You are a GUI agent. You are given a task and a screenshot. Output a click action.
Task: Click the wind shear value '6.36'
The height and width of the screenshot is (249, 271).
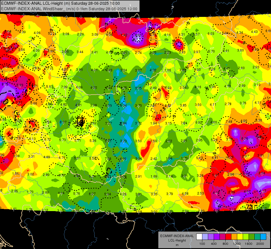click(x=259, y=120)
